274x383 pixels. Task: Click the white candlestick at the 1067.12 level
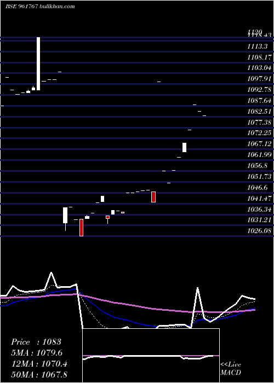pos(184,147)
